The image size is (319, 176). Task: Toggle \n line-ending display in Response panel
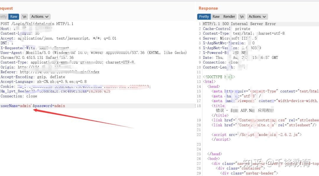pyautogui.click(x=242, y=16)
